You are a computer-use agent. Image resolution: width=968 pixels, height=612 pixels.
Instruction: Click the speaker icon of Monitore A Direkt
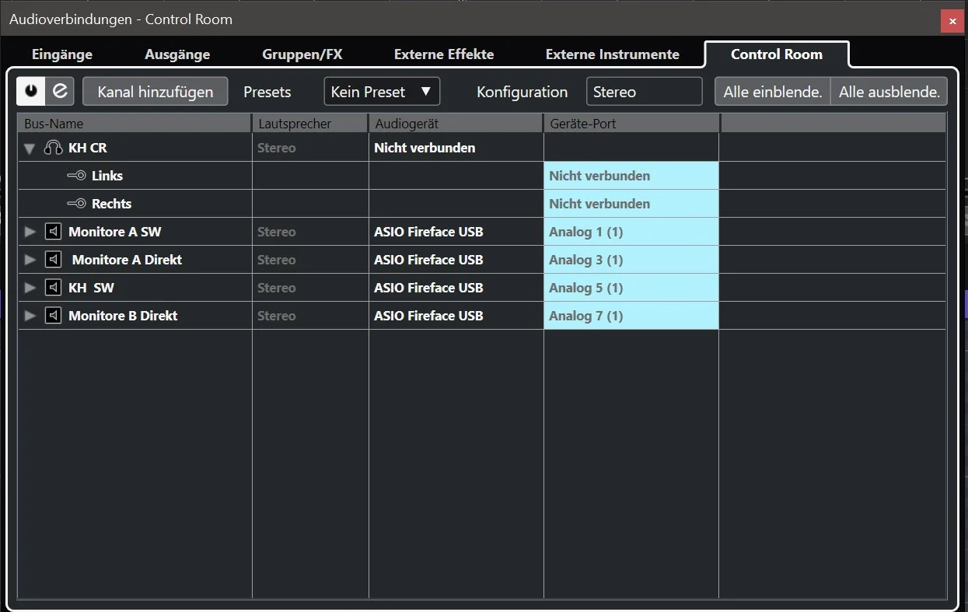[x=53, y=260]
